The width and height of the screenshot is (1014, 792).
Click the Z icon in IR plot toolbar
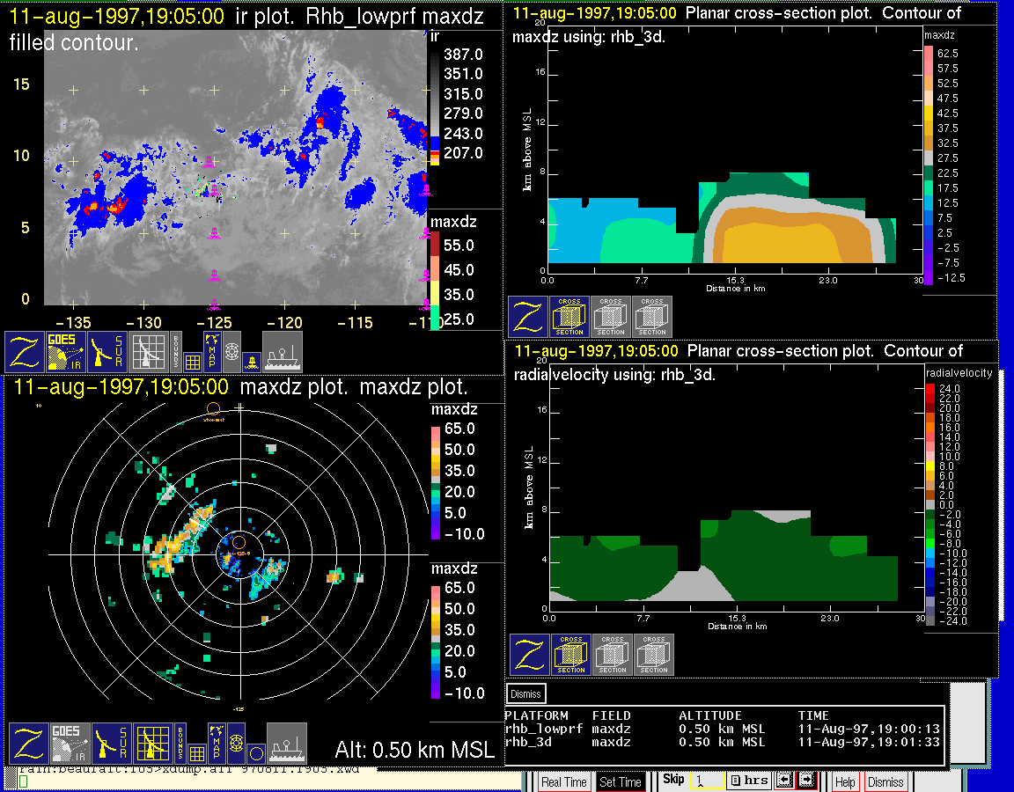[x=24, y=351]
